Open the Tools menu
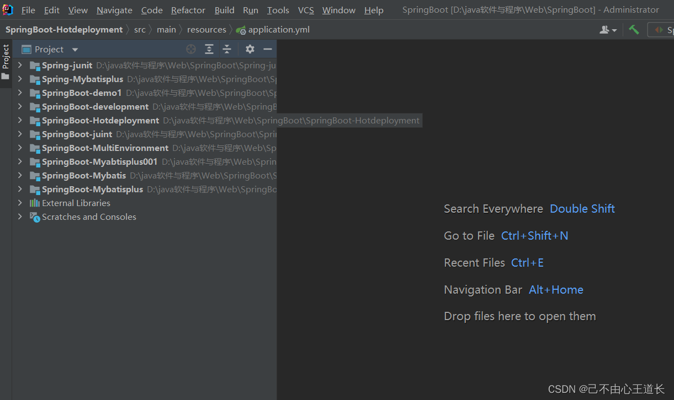 278,10
